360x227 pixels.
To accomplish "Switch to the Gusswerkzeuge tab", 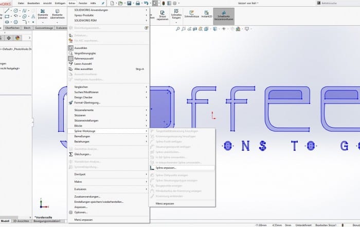I will pyautogui.click(x=44, y=28).
